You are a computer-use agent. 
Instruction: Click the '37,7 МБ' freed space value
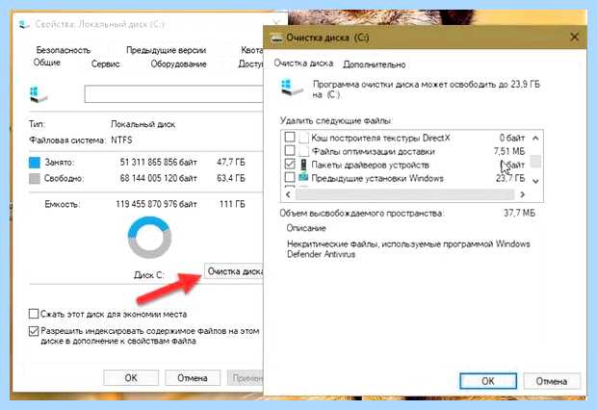pos(519,213)
